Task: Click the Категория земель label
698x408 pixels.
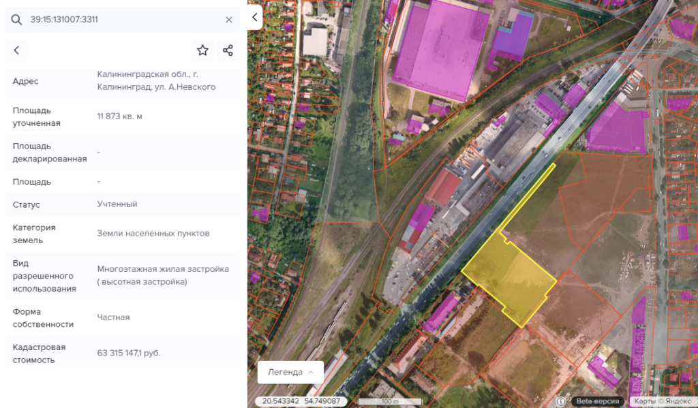Action: [x=34, y=234]
